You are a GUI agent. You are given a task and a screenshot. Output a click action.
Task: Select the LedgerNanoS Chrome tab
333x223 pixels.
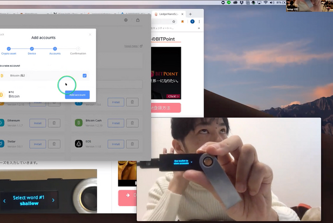pos(168,14)
